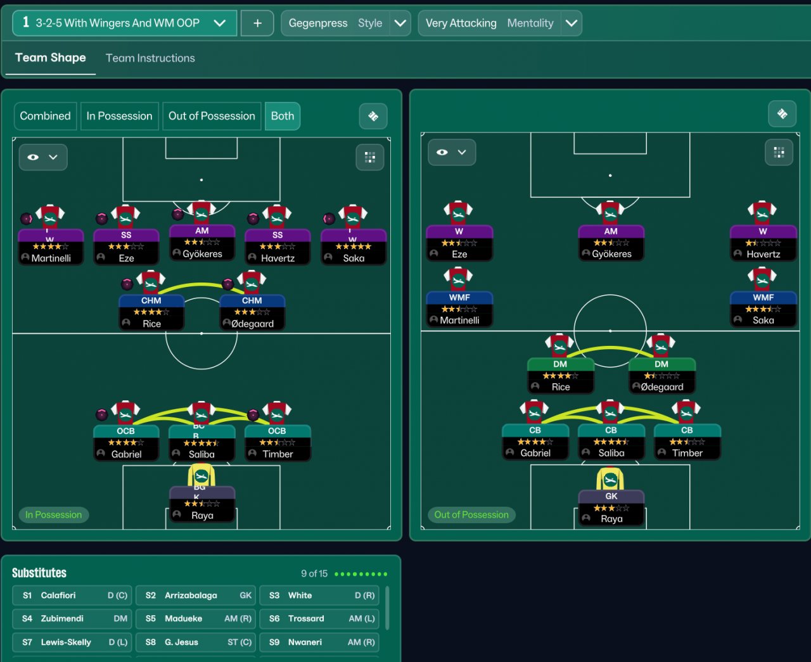Select Gyökeres' shirt on the In Possession pitch
Viewport: 811px width, 662px height.
pos(201,213)
